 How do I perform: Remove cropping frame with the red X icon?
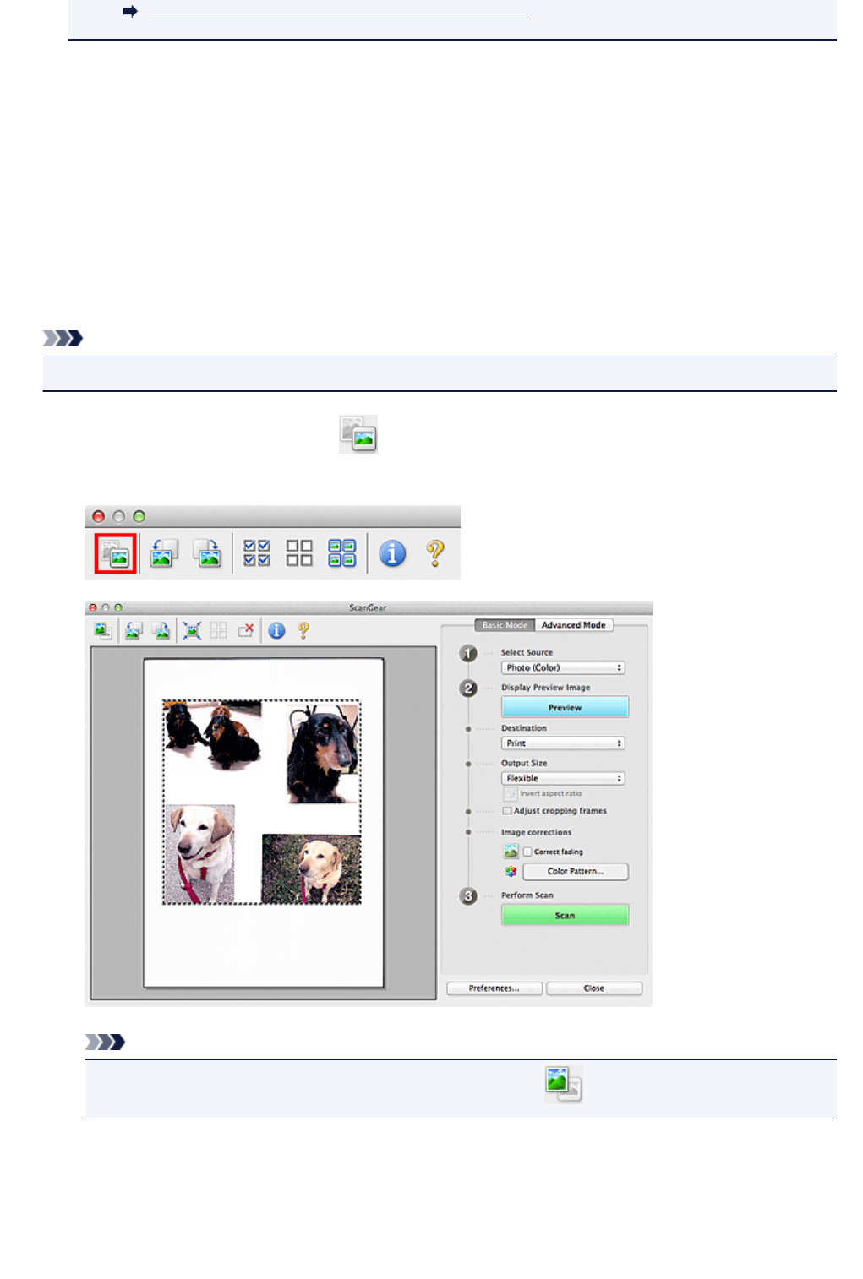pos(246,630)
